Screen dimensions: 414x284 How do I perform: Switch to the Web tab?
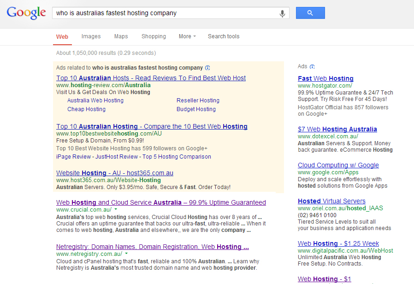pos(62,37)
